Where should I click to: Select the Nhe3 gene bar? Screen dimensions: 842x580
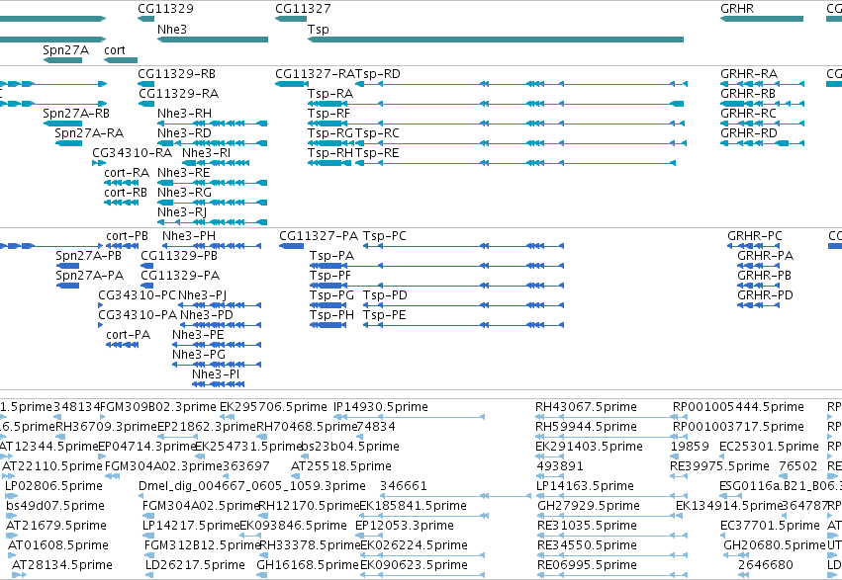coord(212,40)
